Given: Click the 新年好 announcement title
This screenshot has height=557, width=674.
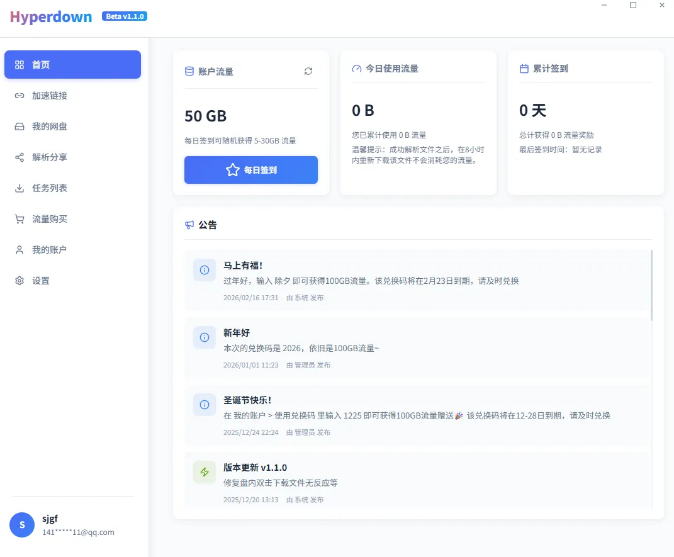Looking at the screenshot, I should click(x=237, y=333).
